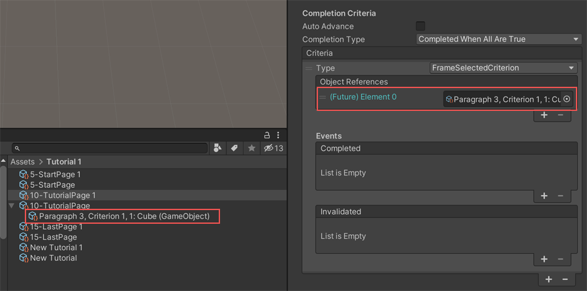Collapse the 10-TutorialPage asset
The image size is (587, 291).
click(x=12, y=206)
